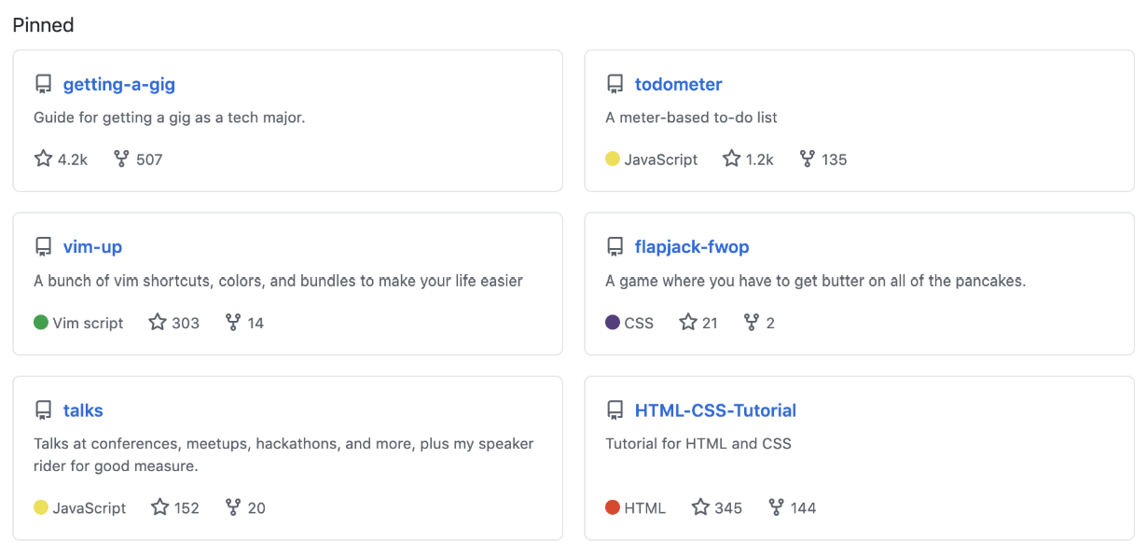
Task: Open the talks repository link
Action: [x=83, y=410]
